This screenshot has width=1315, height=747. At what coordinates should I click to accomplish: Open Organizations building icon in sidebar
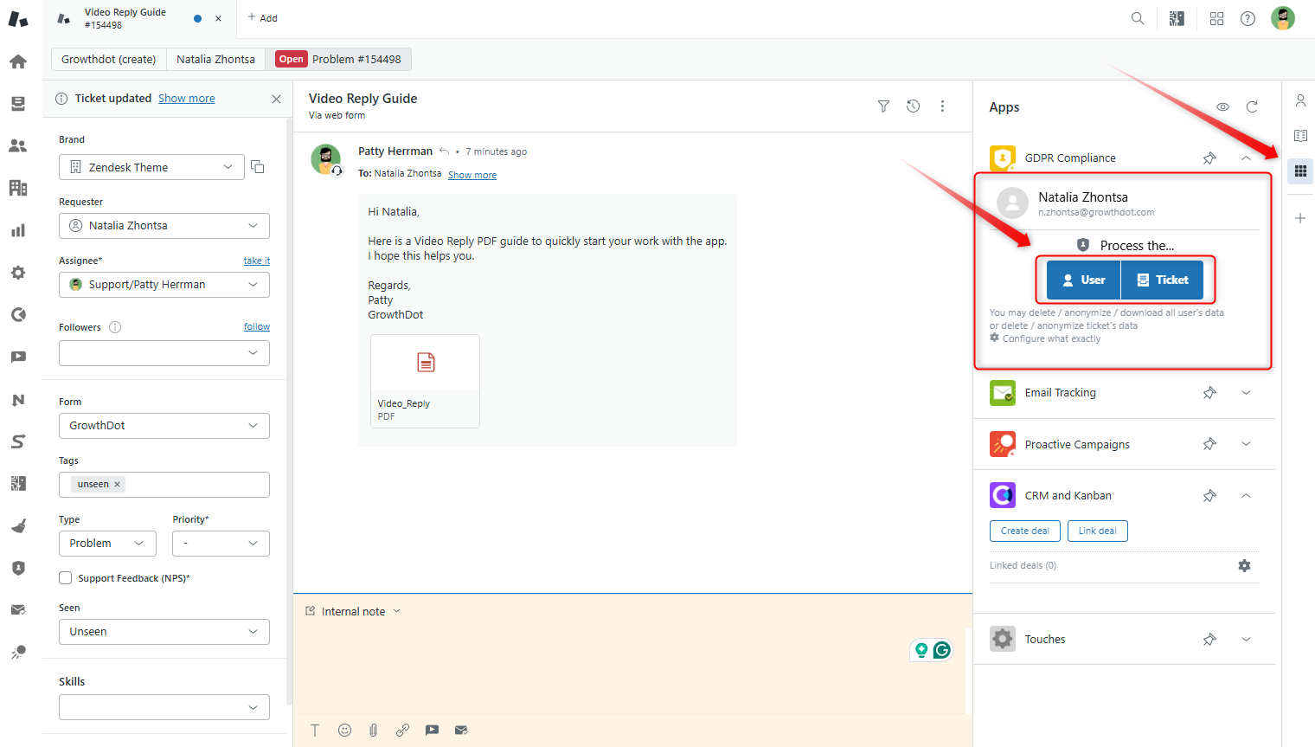[x=18, y=188]
